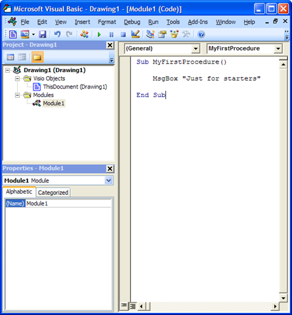Close the Properties - Module1 panel

point(110,169)
